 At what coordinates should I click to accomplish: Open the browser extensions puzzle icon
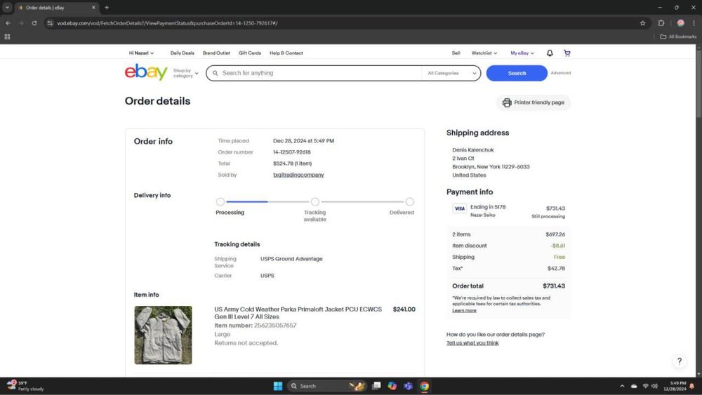(661, 23)
